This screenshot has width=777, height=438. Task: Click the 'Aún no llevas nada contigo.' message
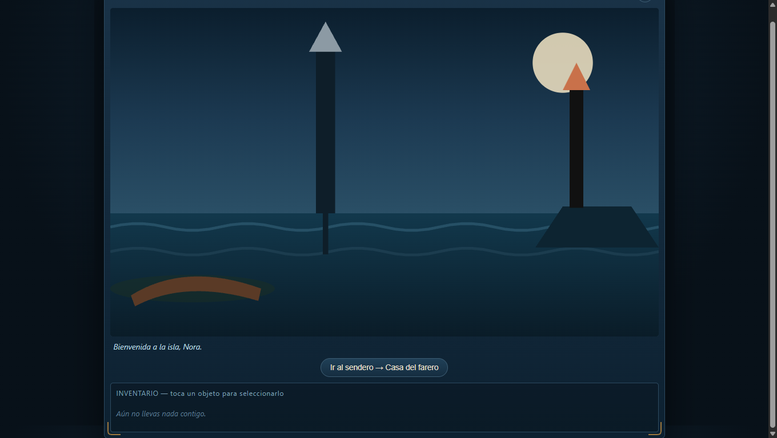161,413
